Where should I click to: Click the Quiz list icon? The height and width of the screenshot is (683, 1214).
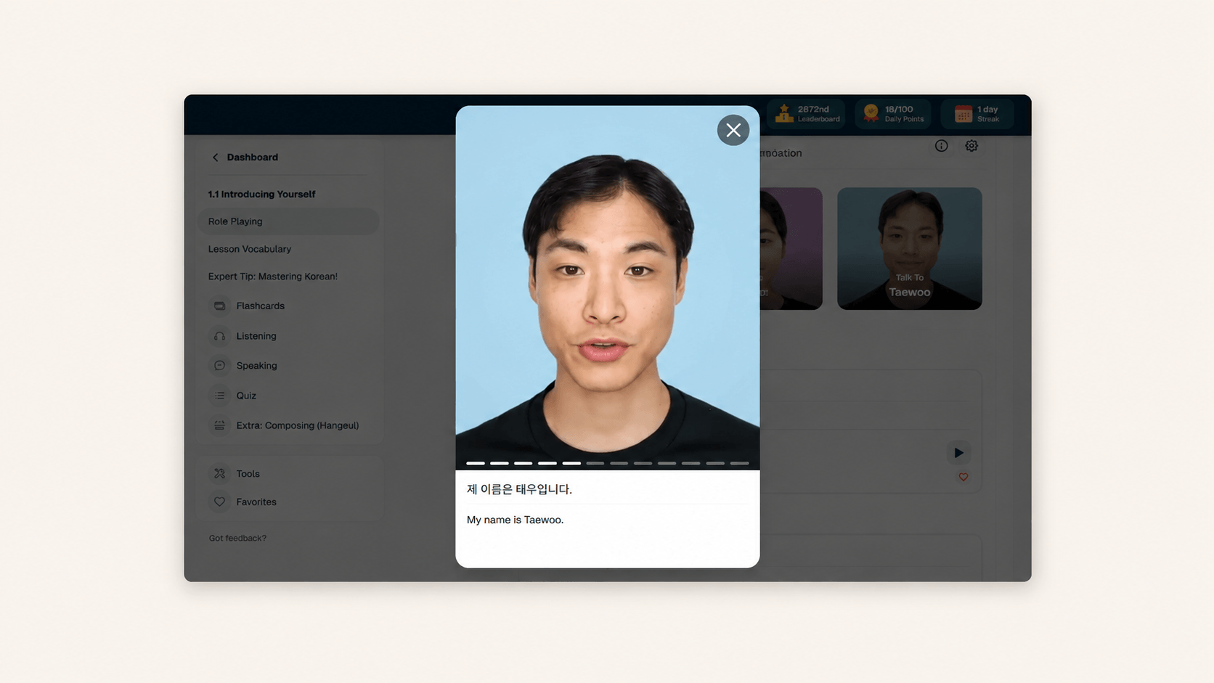[219, 396]
